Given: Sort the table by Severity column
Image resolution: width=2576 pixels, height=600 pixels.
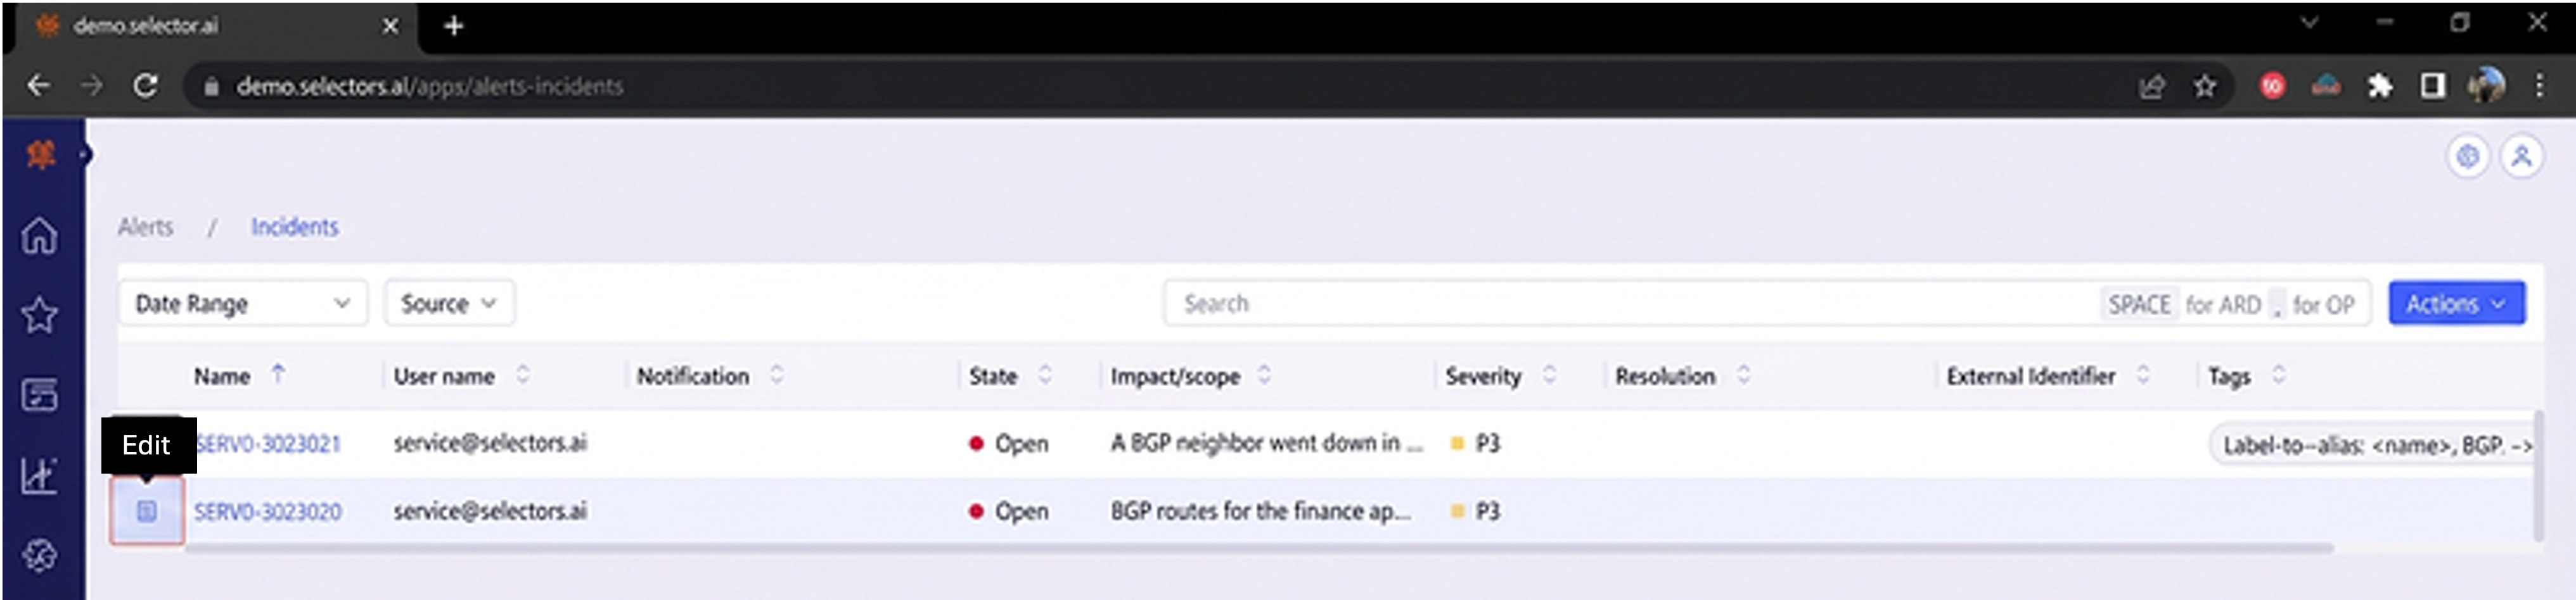Looking at the screenshot, I should pyautogui.click(x=1549, y=375).
